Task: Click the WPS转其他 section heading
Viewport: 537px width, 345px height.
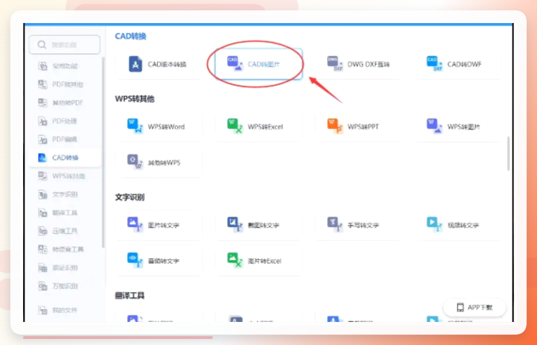Action: [135, 99]
